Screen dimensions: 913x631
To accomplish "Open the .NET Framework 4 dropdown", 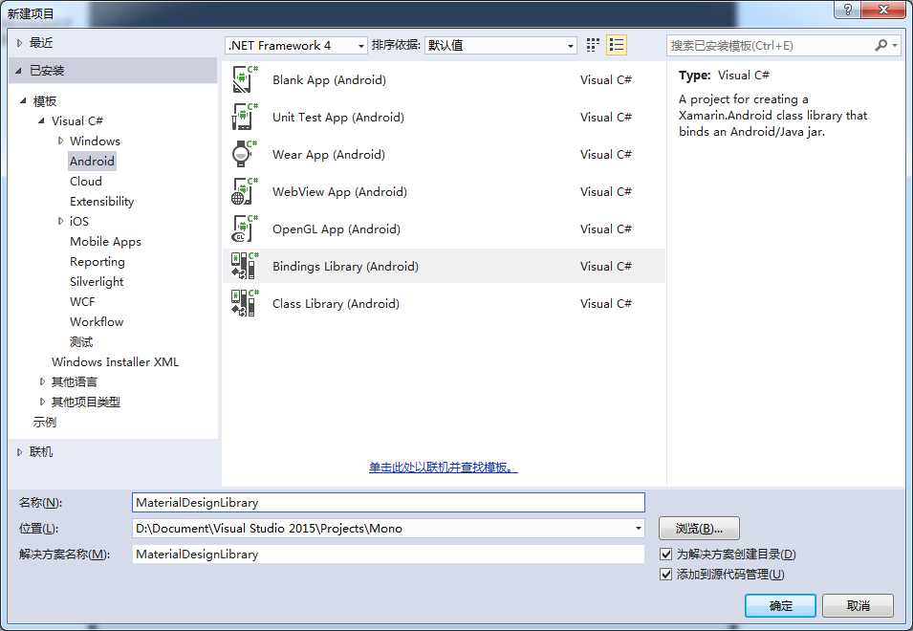I will [x=295, y=45].
